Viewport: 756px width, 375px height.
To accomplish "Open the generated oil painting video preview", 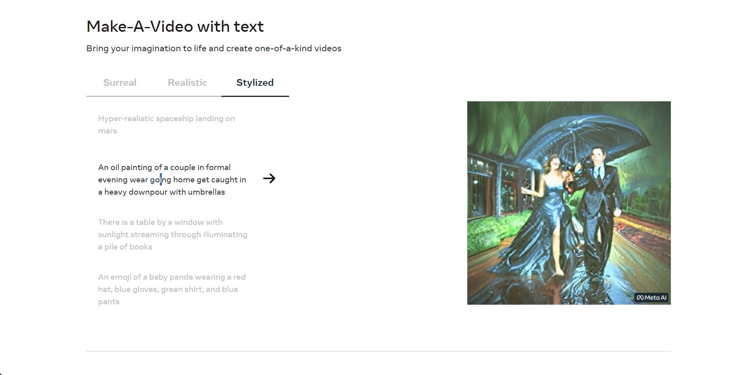I will tap(569, 203).
